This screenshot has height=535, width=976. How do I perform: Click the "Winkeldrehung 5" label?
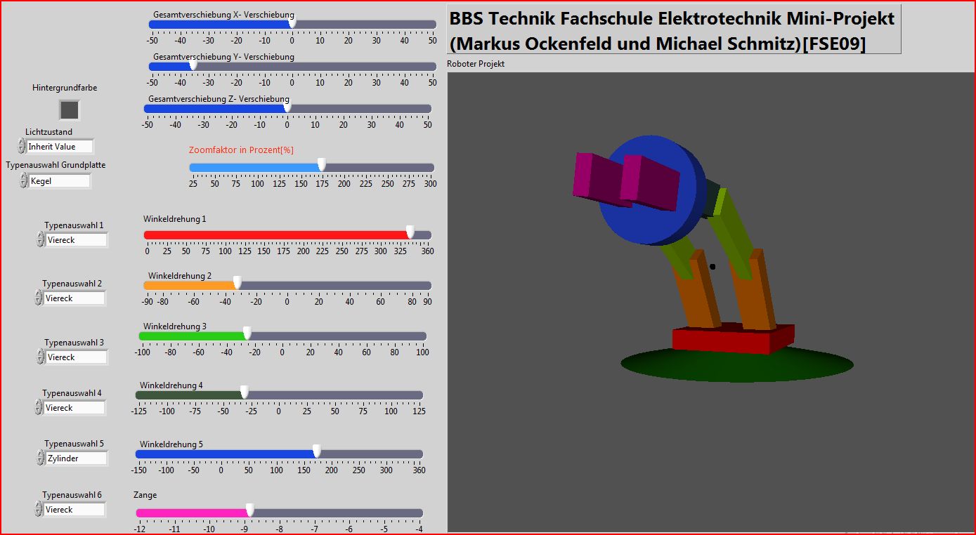171,444
